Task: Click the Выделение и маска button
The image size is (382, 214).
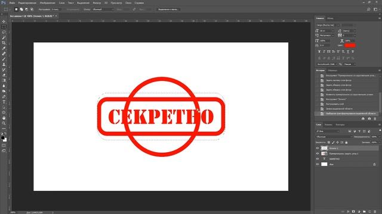Action: point(168,10)
